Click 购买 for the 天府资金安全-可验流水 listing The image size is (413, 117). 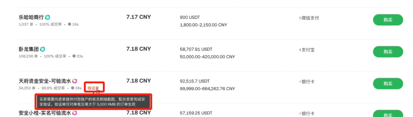click(388, 84)
